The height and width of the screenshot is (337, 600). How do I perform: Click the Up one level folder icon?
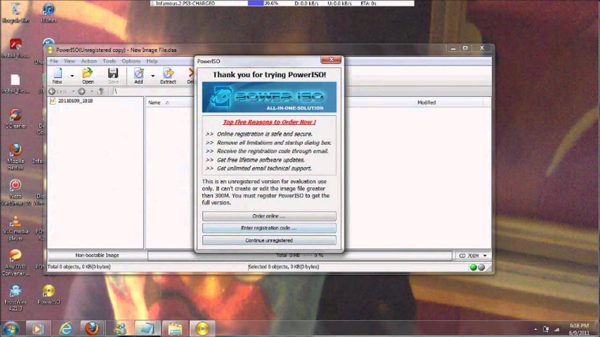tap(100, 92)
